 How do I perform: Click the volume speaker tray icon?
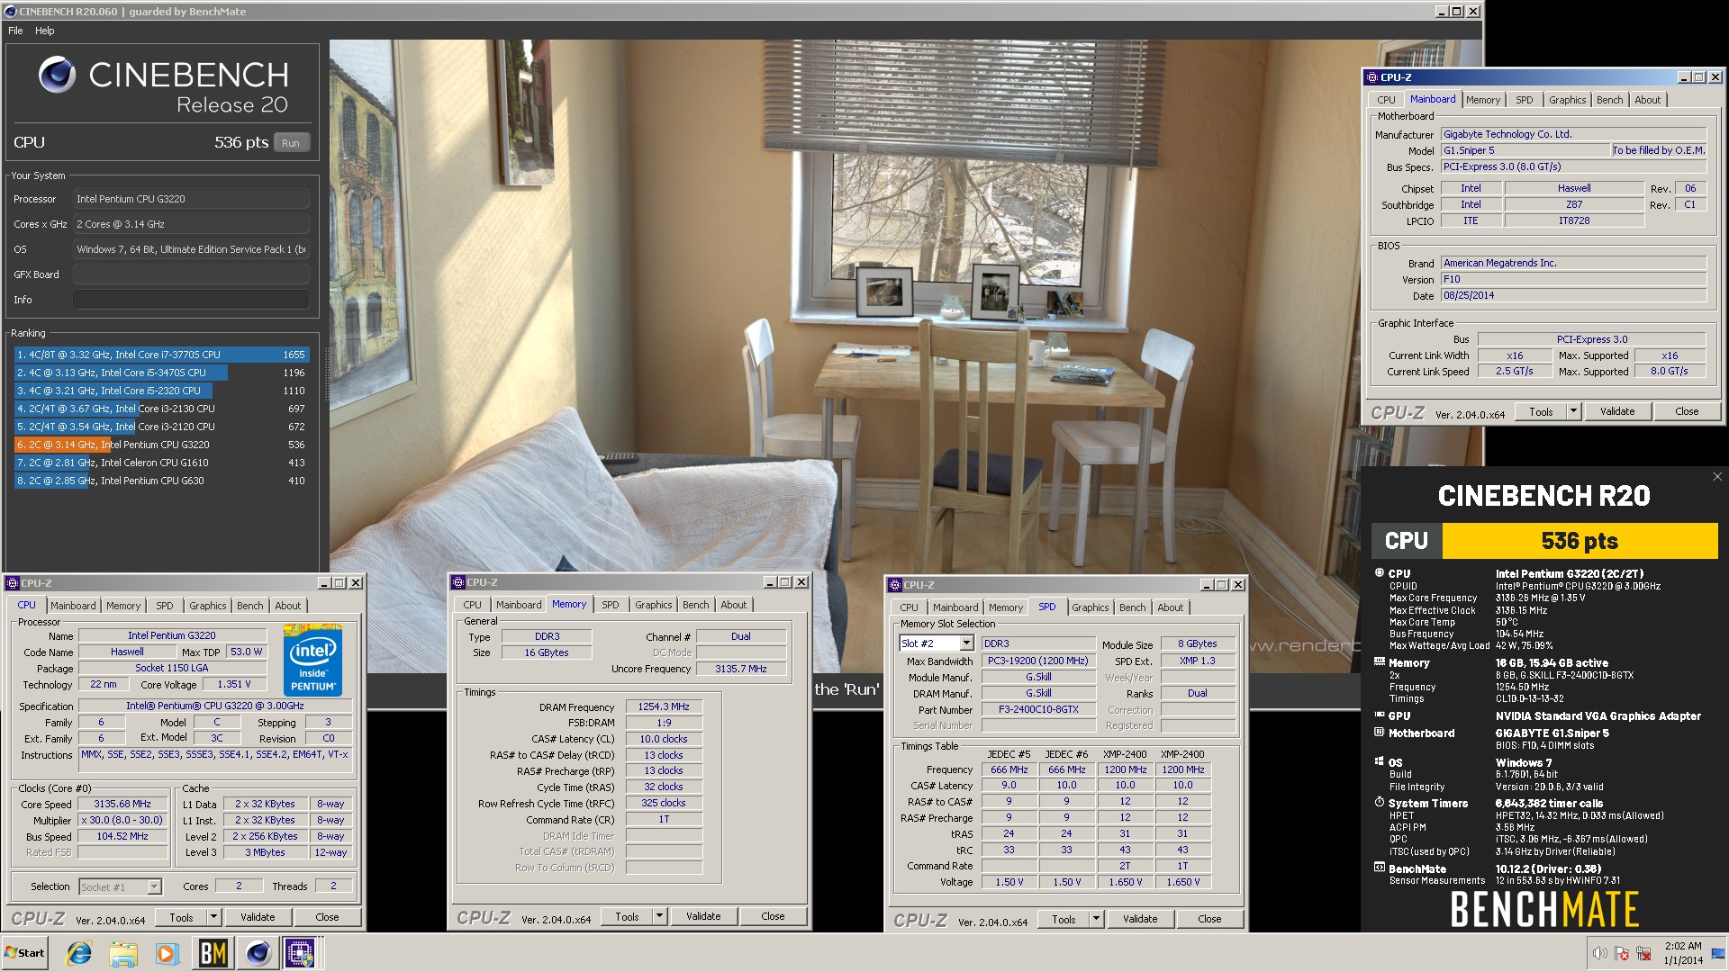pyautogui.click(x=1599, y=953)
